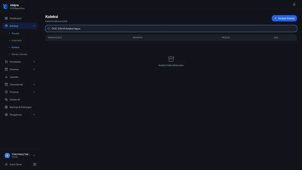Image resolution: width=302 pixels, height=170 pixels.
Task: Click the Pesanan bag icon
Action: pos(6,69)
